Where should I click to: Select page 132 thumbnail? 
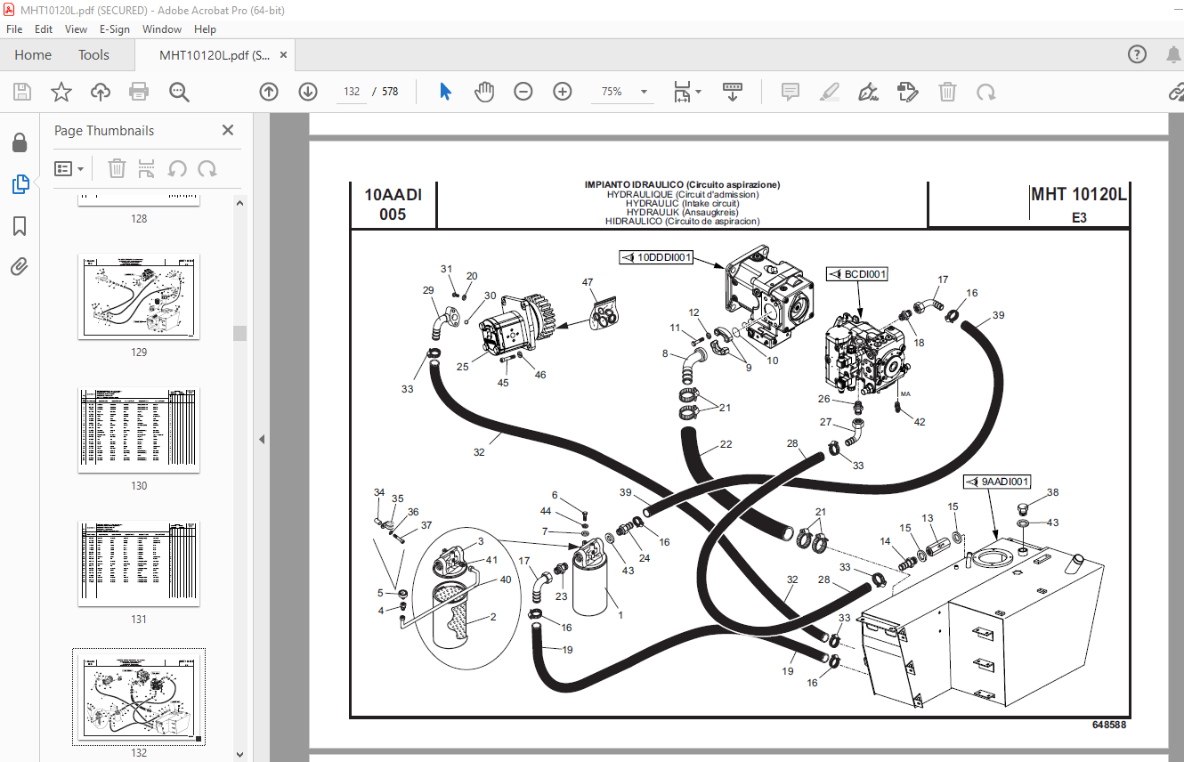click(x=139, y=697)
